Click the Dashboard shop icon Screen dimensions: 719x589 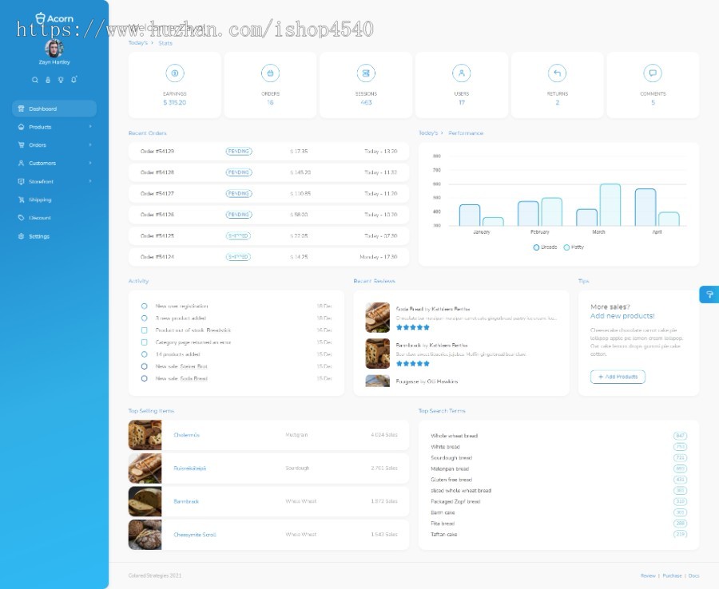point(21,109)
